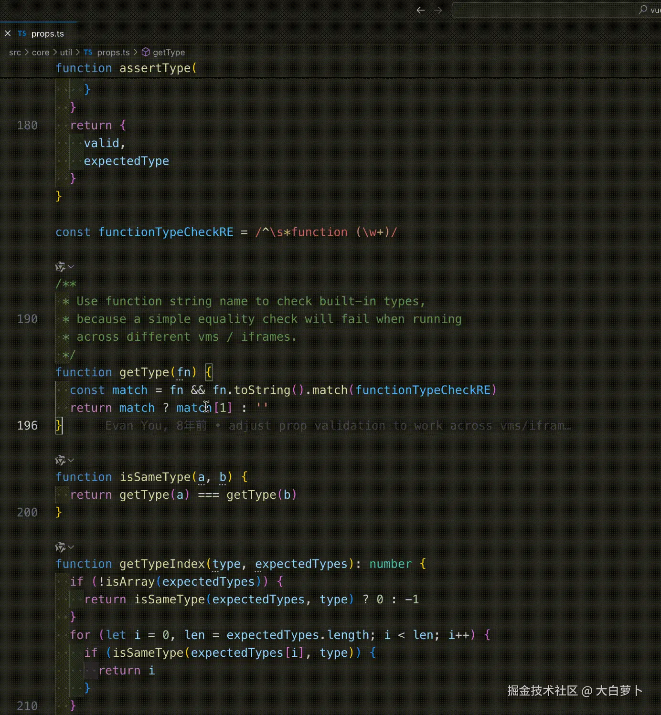Click 'match[1]' in the return line

(x=204, y=408)
